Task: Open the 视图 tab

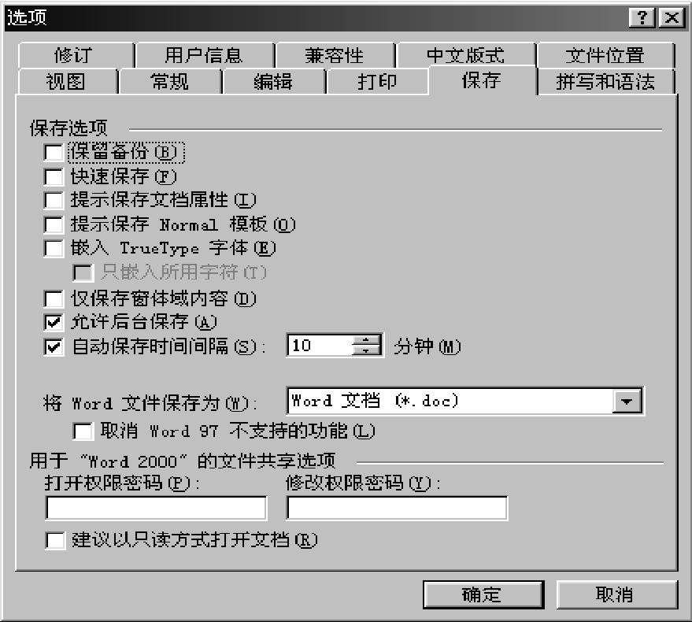Action: point(66,82)
